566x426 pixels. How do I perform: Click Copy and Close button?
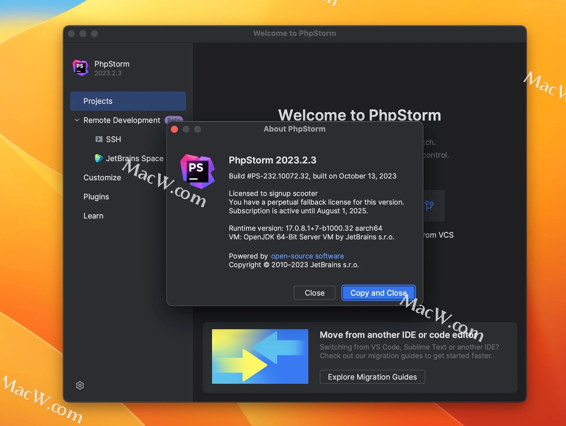379,293
